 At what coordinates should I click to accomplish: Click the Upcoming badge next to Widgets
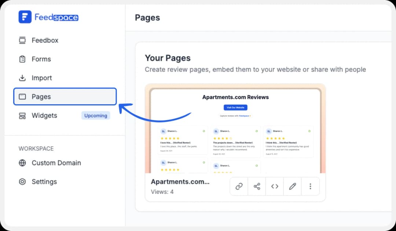tap(95, 115)
